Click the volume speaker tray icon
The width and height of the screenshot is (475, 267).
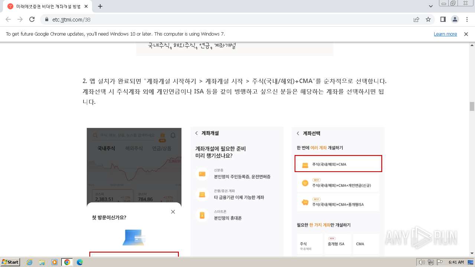[x=422, y=262]
